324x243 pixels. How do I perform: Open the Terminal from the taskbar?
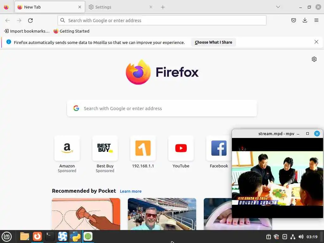click(x=50, y=236)
